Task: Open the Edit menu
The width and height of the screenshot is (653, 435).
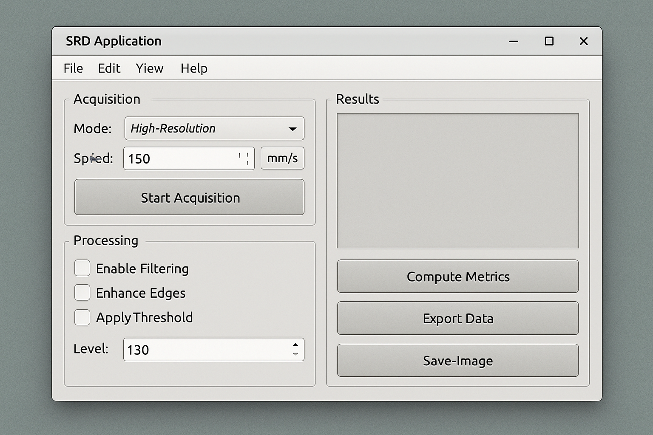Action: (x=109, y=68)
